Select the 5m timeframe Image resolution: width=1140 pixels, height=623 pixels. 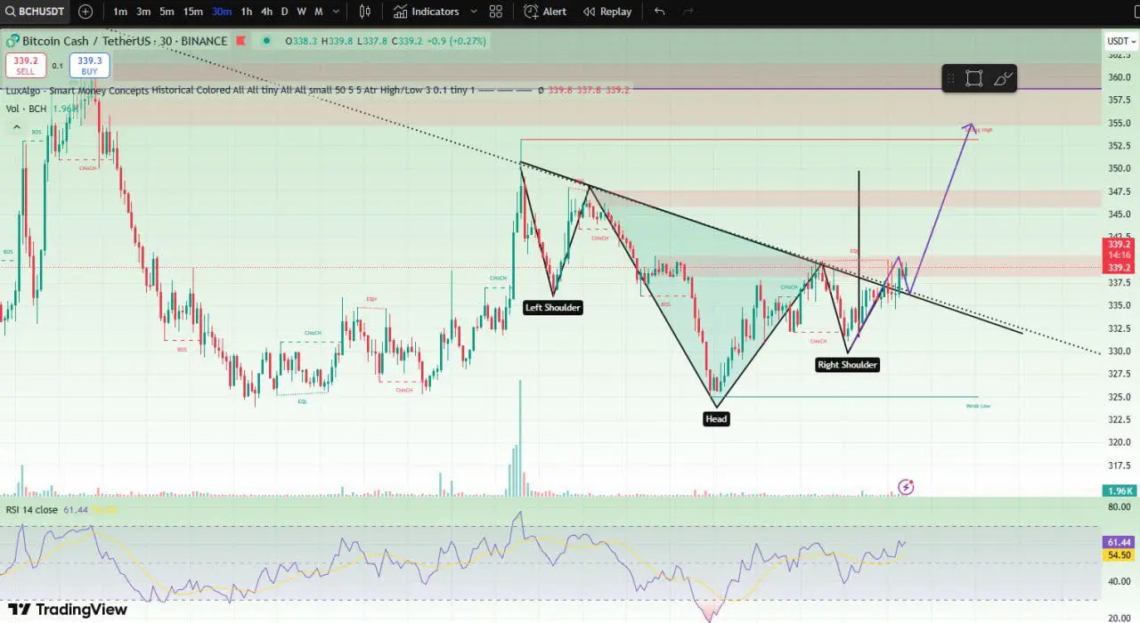(x=167, y=12)
